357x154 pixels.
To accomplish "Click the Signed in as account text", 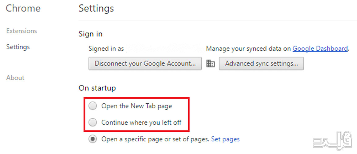I will (106, 49).
